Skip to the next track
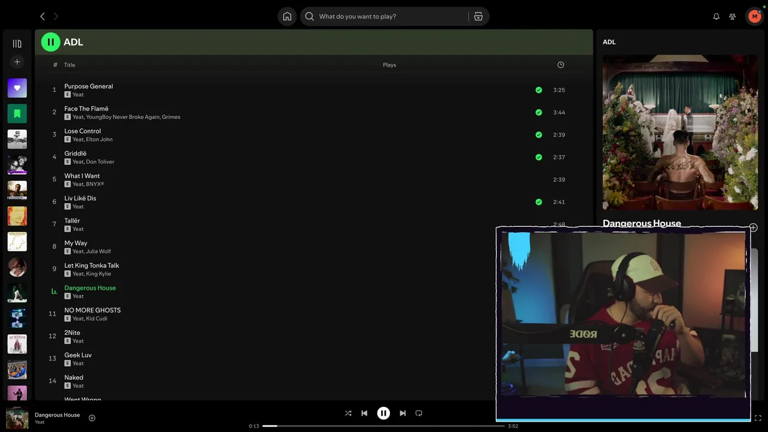Viewport: 768px width, 432px height. pyautogui.click(x=403, y=413)
